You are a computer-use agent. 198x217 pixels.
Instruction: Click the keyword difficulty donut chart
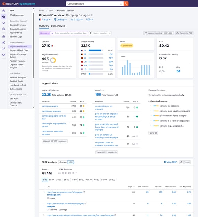point(53,60)
